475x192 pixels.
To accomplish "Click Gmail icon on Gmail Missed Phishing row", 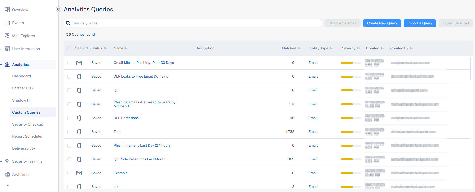I will tap(79, 63).
